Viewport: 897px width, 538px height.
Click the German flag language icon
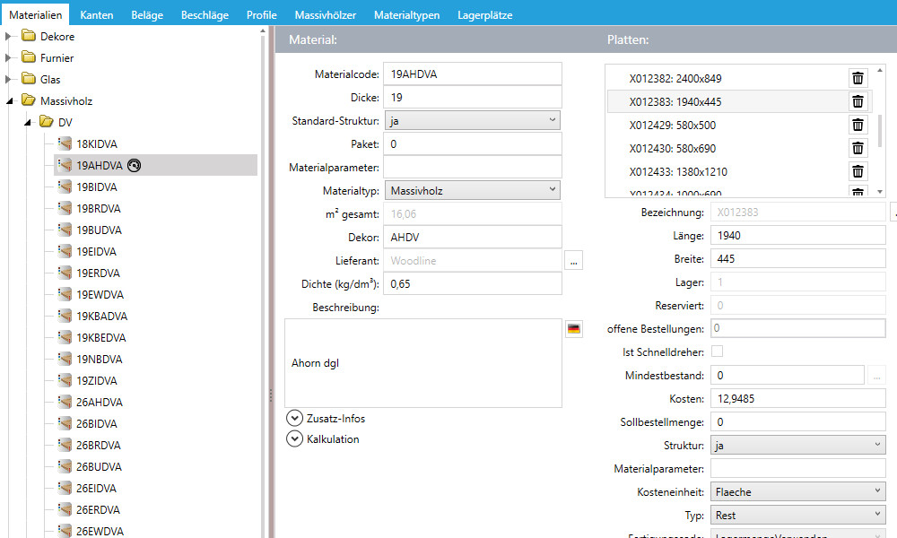(x=574, y=329)
